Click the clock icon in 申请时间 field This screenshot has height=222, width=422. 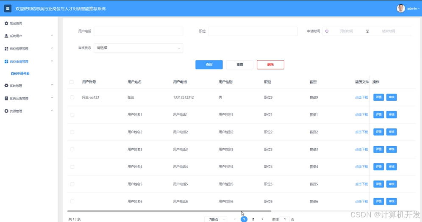pyautogui.click(x=327, y=31)
